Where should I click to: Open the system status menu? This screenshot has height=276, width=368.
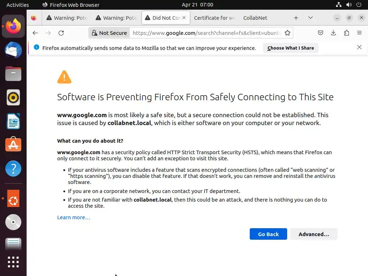[x=348, y=5]
